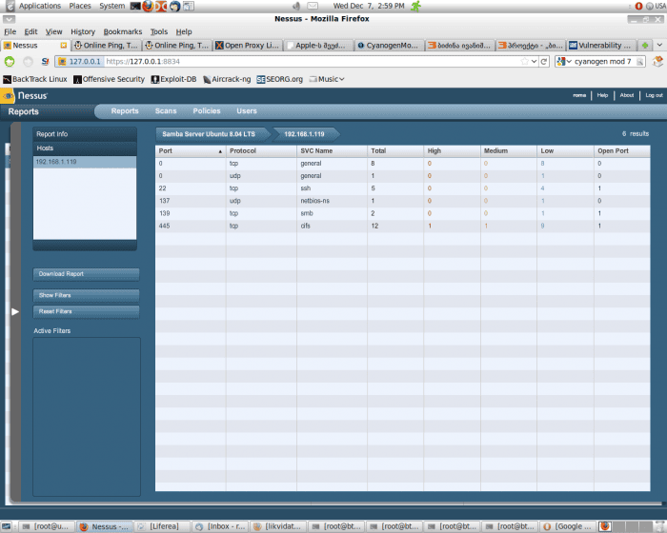
Task: Sort by the High column header
Action: pos(452,151)
